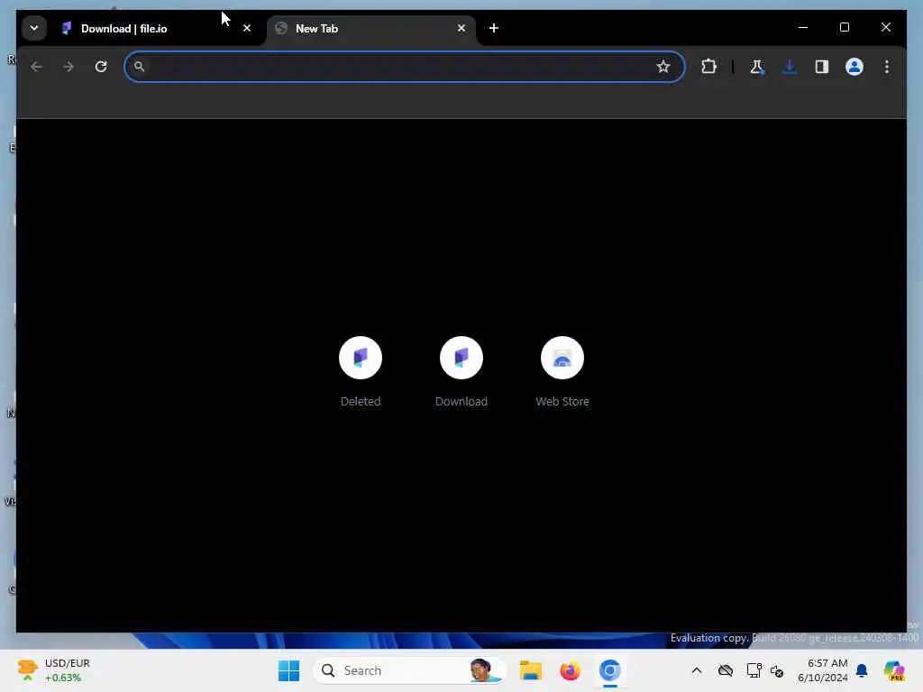The width and height of the screenshot is (923, 692).
Task: Launch File Explorer from taskbar
Action: tap(530, 670)
